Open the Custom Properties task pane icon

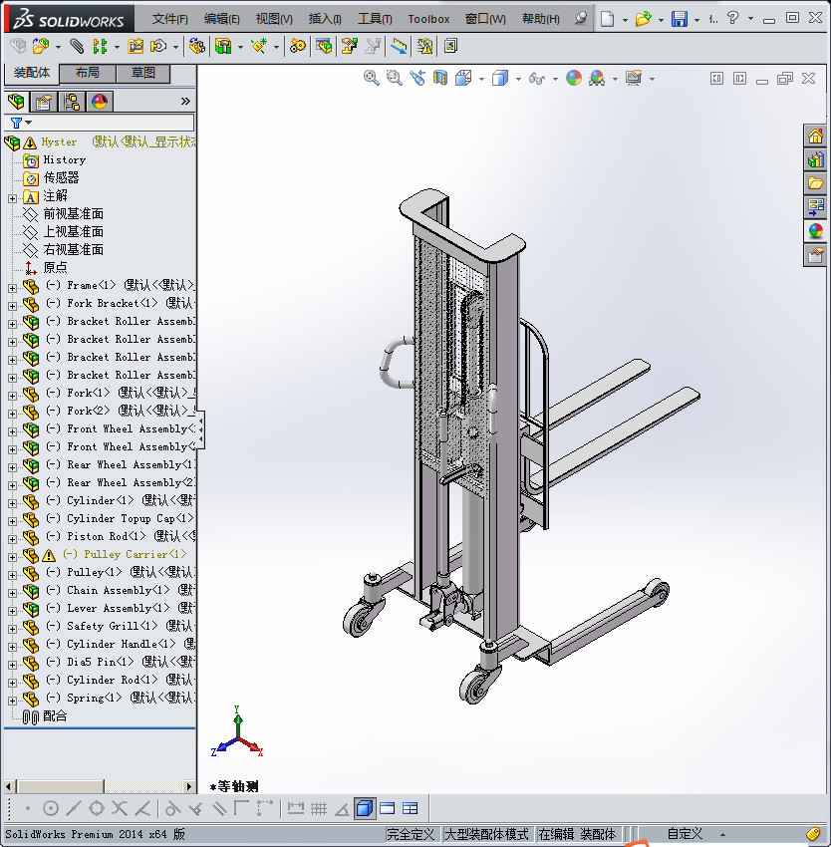(x=815, y=255)
